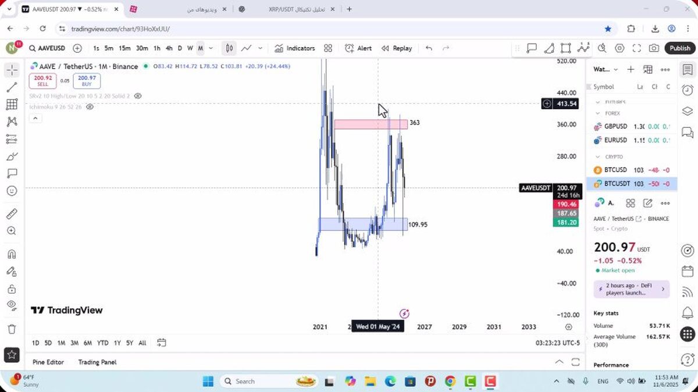This screenshot has height=392, width=698.
Task: Click the remove objects trash icon
Action: pos(12,329)
